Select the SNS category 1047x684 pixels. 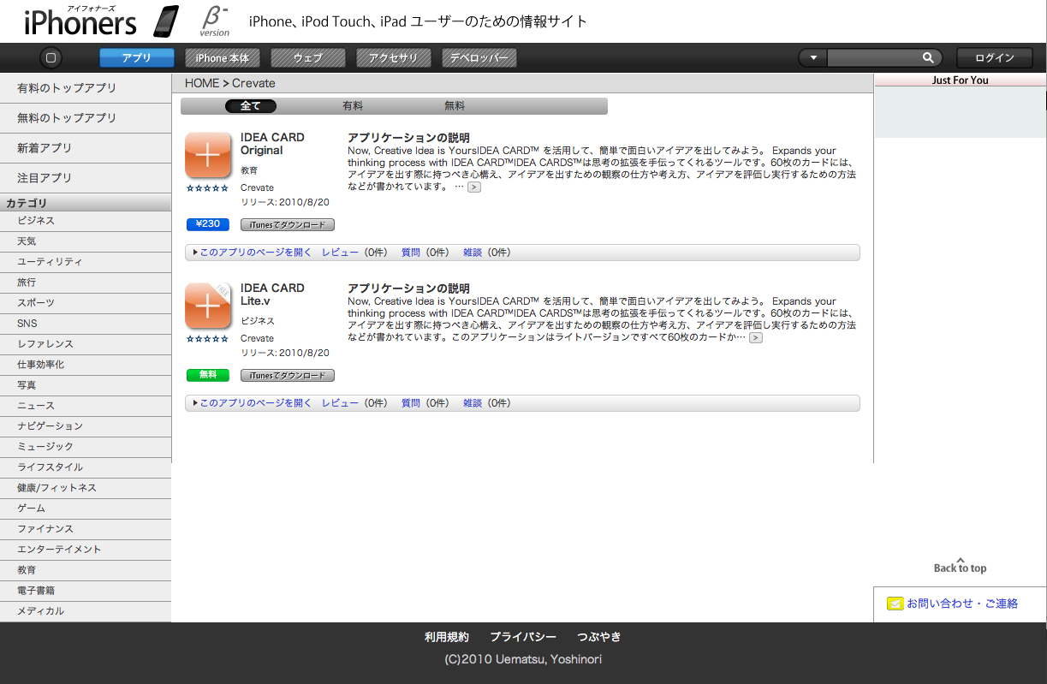click(x=86, y=324)
